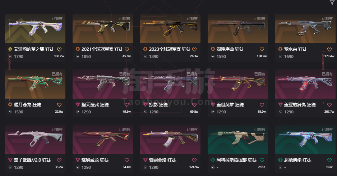Open the 耀鳞威龙 狂徒 name link
The width and height of the screenshot is (337, 176).
95,160
